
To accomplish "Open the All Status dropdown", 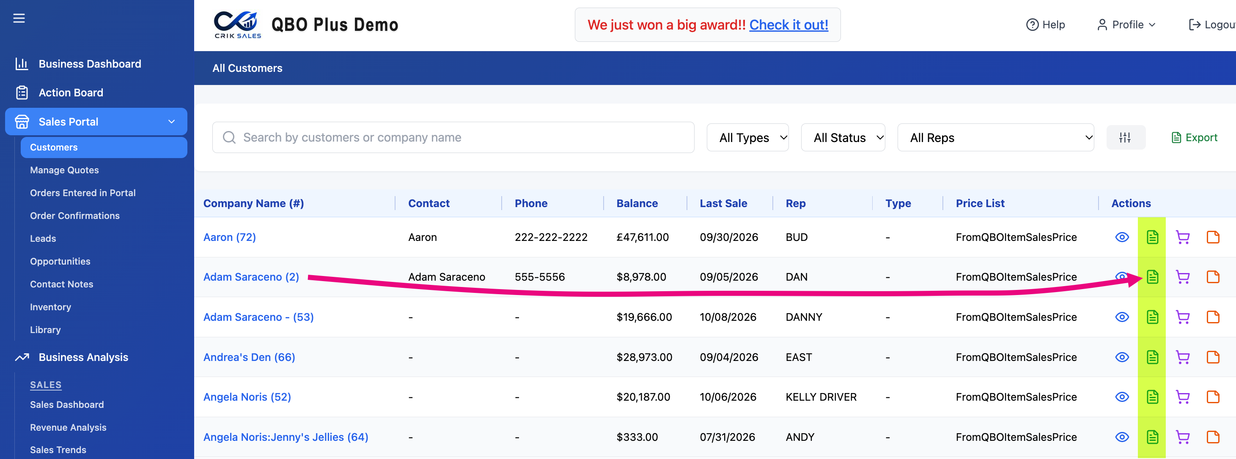I will point(843,138).
